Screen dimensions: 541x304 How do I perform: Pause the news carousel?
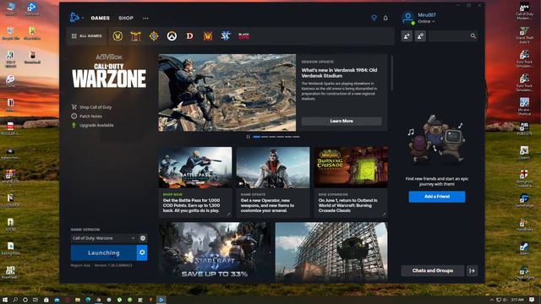point(248,137)
